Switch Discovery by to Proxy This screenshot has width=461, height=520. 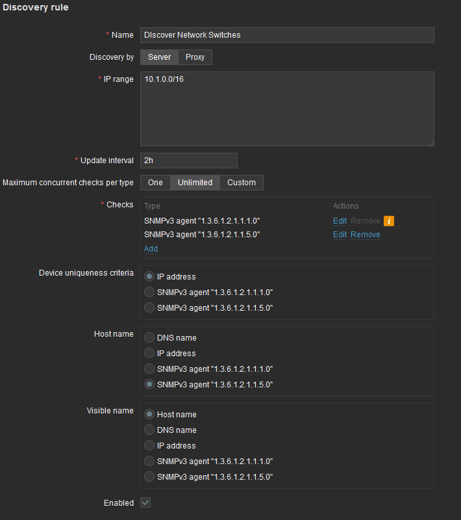coord(195,57)
